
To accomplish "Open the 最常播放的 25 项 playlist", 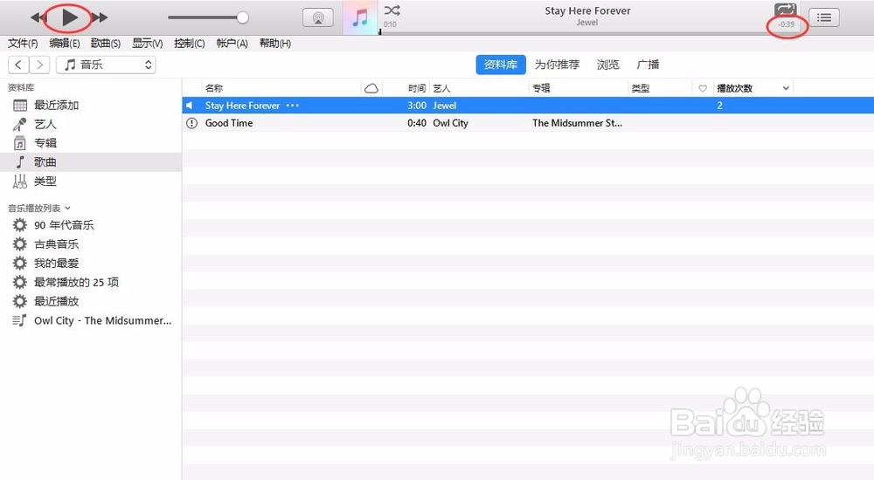I will (91, 282).
